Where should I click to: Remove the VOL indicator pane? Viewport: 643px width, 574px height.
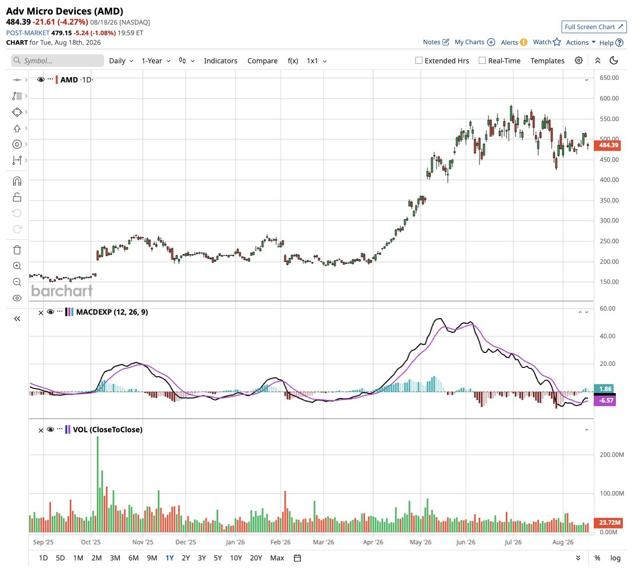41,430
